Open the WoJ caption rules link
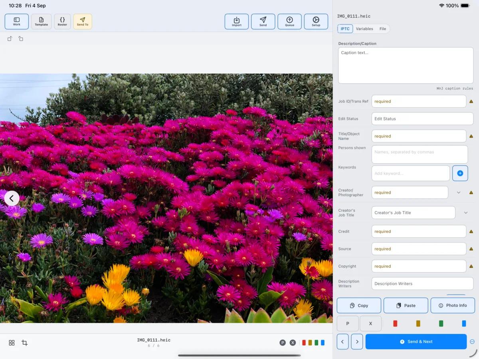Screen dimensions: 479x359 pos(455,89)
